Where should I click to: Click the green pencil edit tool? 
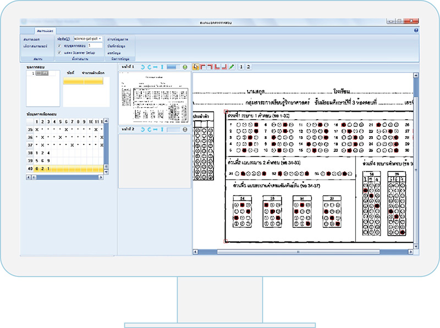tap(232, 66)
